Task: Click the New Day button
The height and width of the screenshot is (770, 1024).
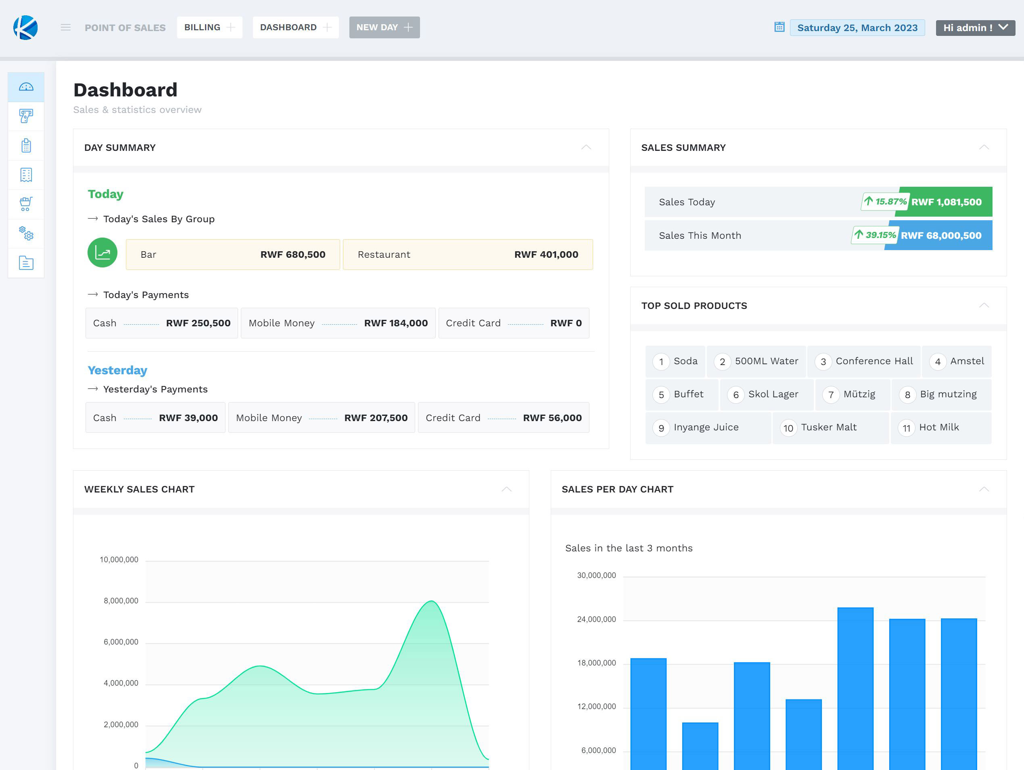Action: (384, 27)
